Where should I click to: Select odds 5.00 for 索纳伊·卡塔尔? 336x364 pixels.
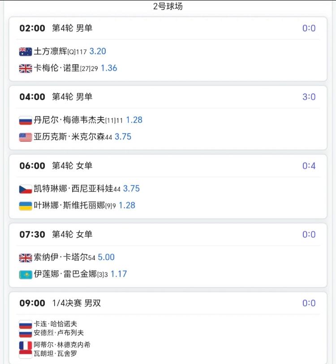click(106, 257)
